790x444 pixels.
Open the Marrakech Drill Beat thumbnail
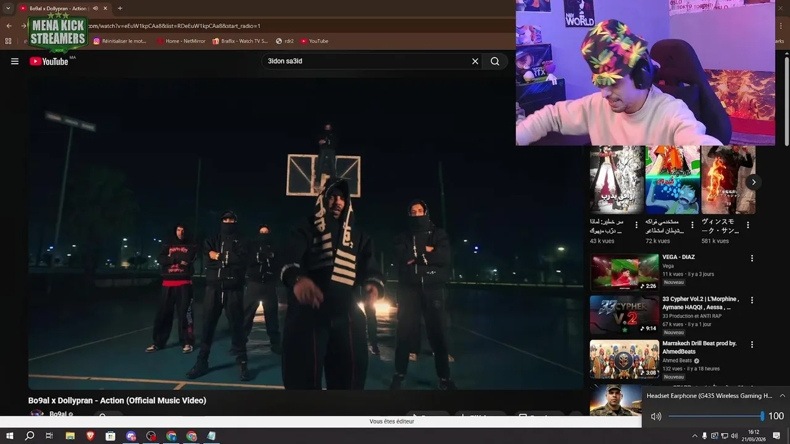624,359
